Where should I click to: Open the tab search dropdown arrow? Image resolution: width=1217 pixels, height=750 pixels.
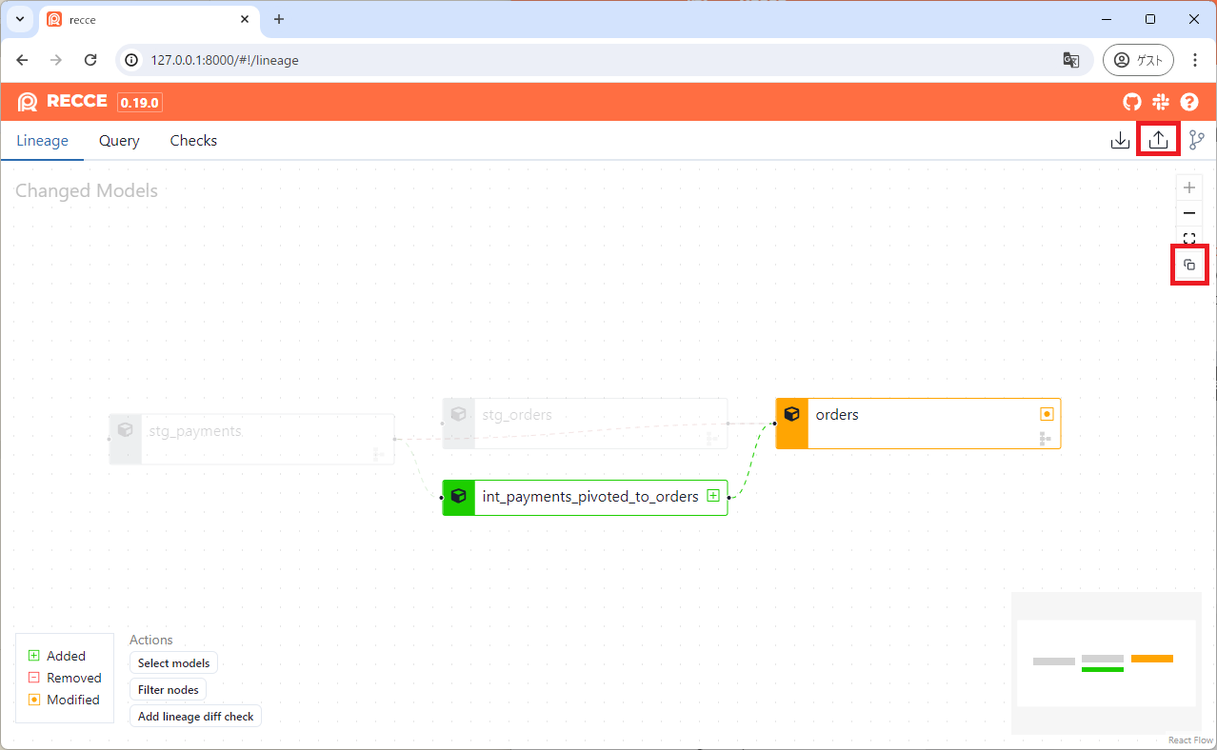click(x=20, y=19)
